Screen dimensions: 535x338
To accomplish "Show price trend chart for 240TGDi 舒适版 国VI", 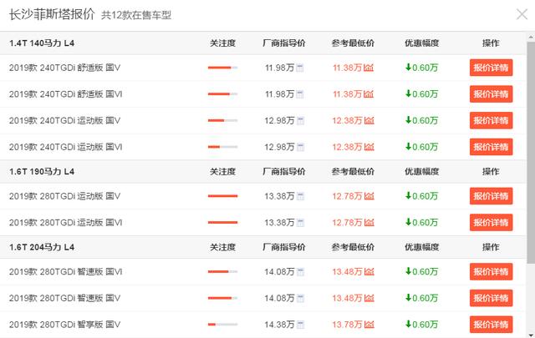I will click(369, 94).
